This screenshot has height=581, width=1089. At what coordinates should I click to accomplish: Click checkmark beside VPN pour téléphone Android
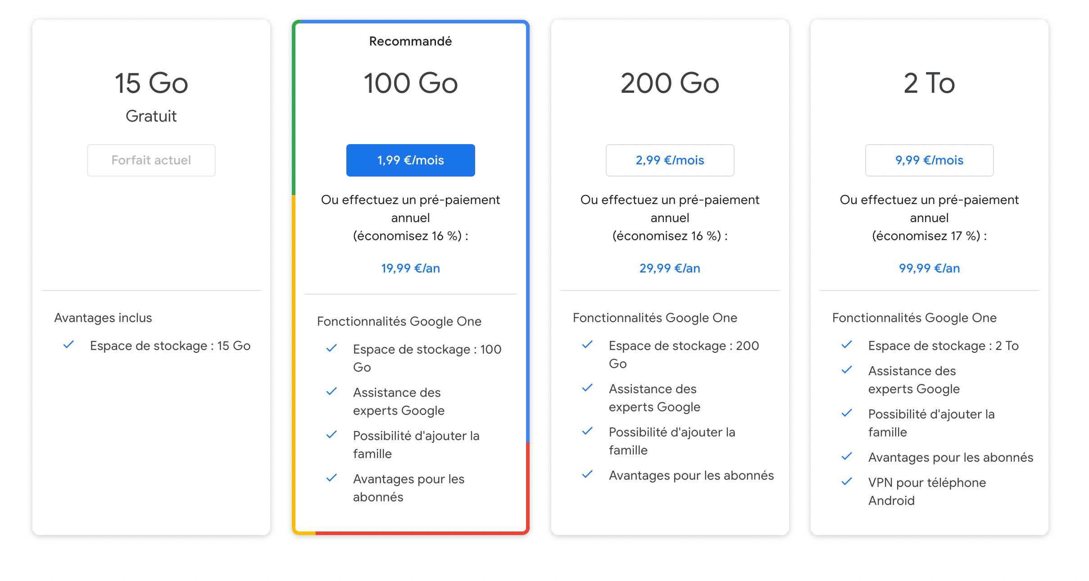point(847,481)
